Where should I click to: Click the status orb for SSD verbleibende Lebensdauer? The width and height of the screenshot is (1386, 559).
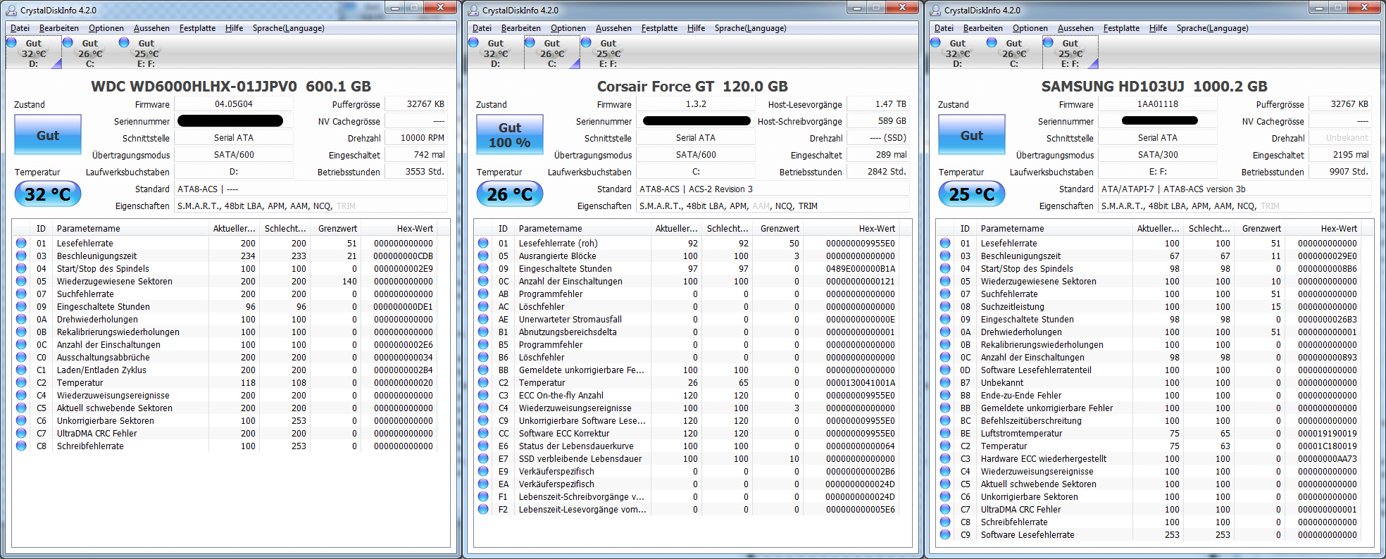pyautogui.click(x=483, y=458)
